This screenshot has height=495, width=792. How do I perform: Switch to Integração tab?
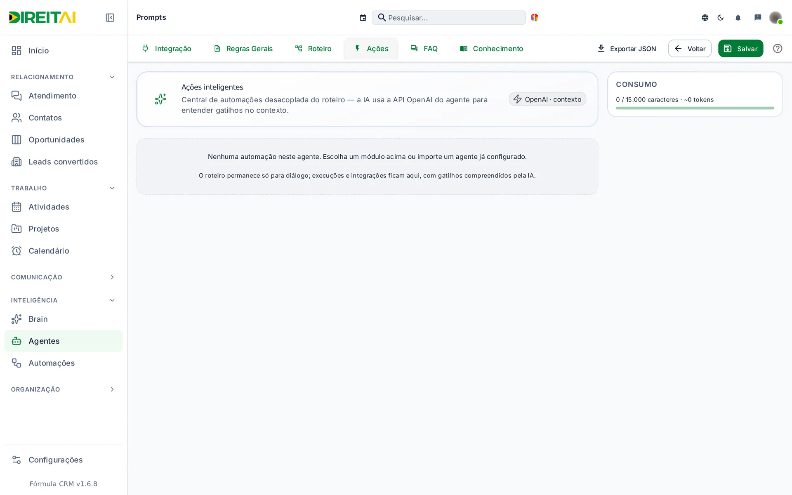tap(166, 48)
